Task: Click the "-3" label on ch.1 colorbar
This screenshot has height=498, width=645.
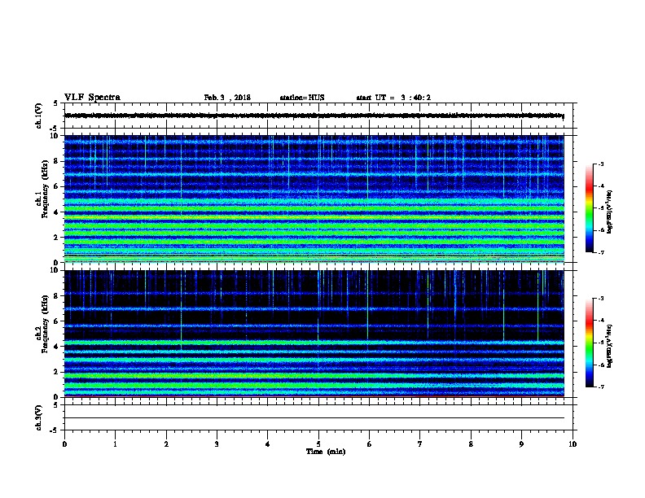Action: tap(601, 164)
